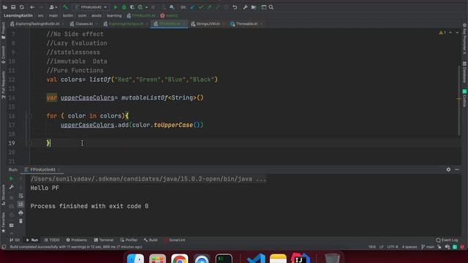Click editor vertical scrollbar

point(459,100)
